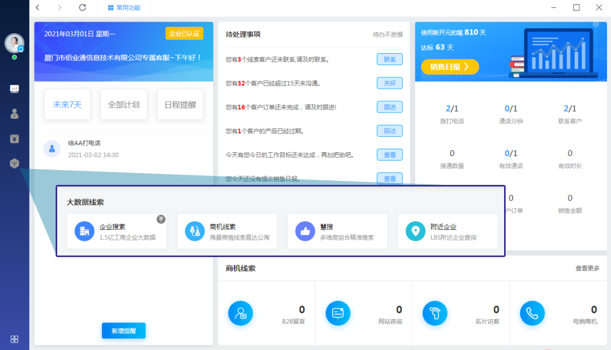Screen dimensions: 611x350
Task: Open the user avatar profile
Action: 14,43
